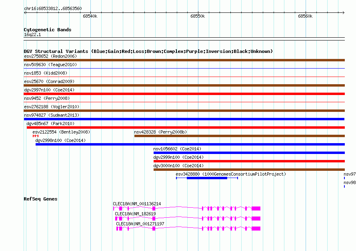Select the red dgv2999n100 loss bar
This screenshot has height=251, width=356.
click(x=249, y=161)
